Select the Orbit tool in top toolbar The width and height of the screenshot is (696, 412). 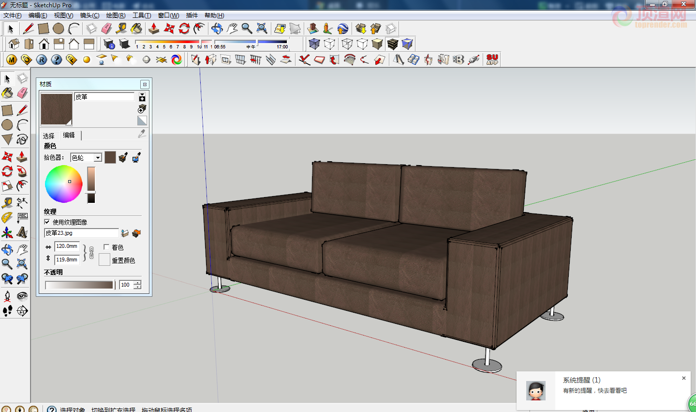217,29
